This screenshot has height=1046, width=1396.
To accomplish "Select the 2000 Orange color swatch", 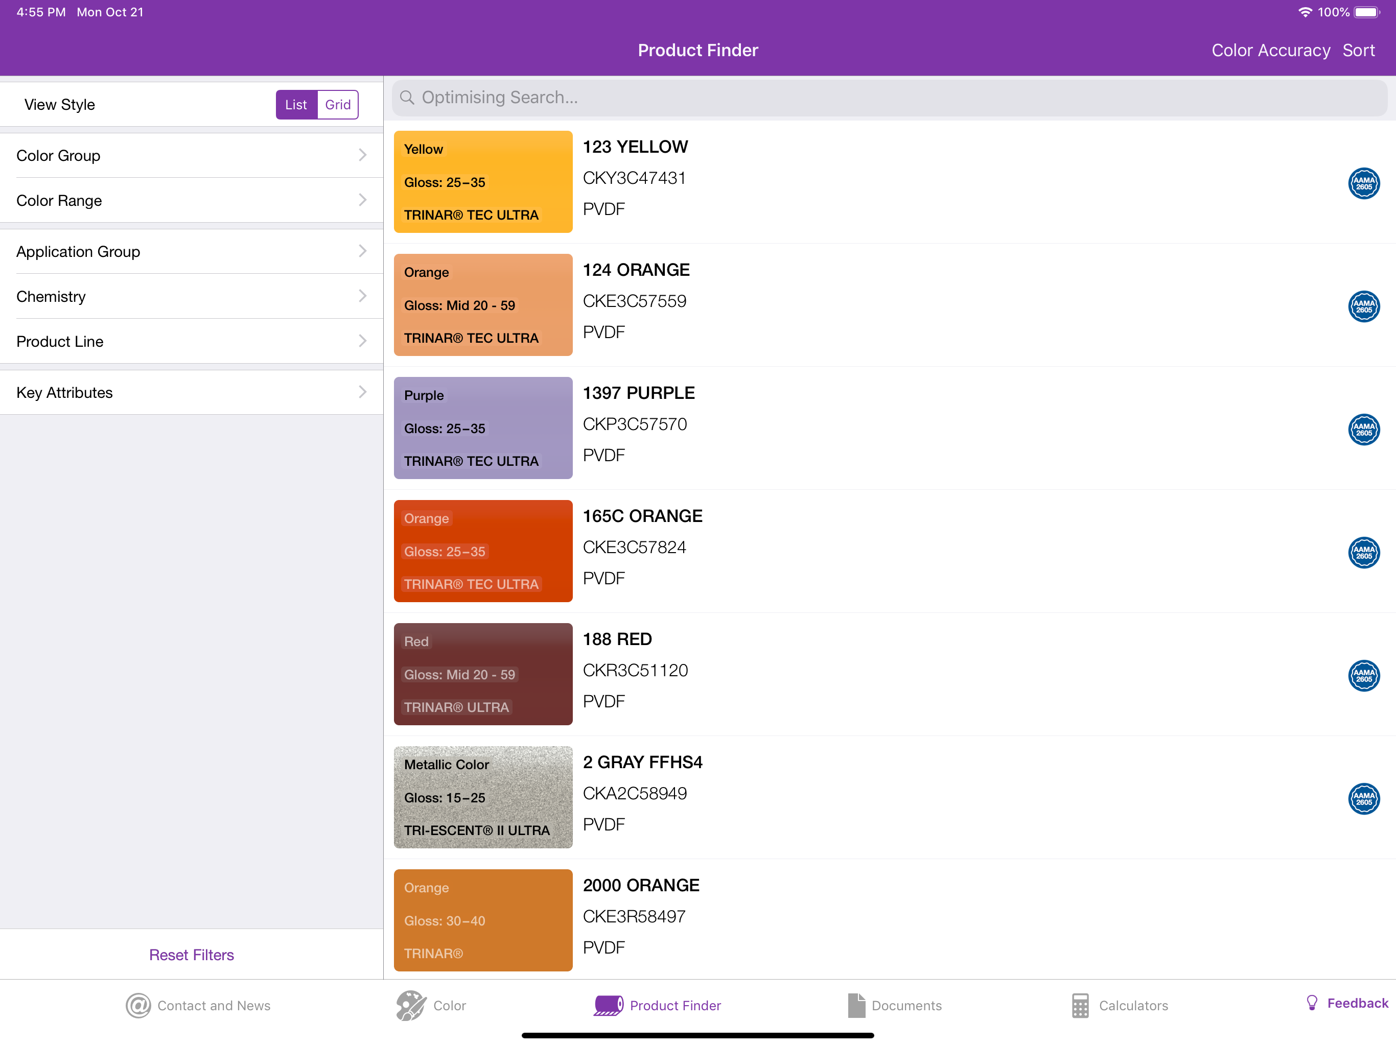I will pyautogui.click(x=483, y=920).
